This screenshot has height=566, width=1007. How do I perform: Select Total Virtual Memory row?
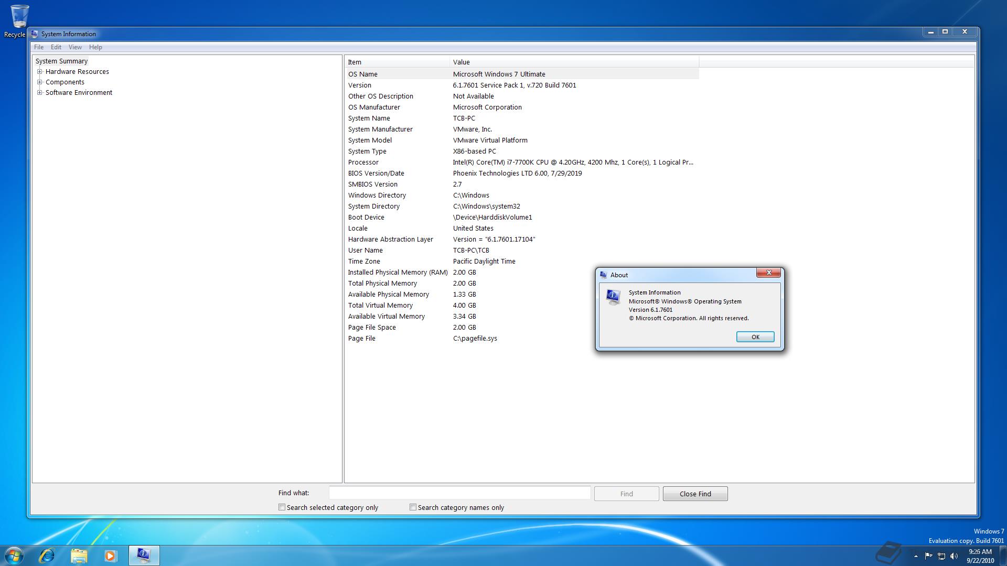(x=522, y=305)
